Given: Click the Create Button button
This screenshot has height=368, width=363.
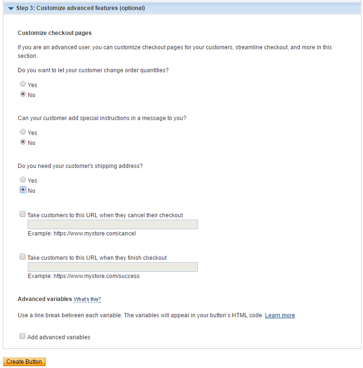Looking at the screenshot, I should [24, 362].
